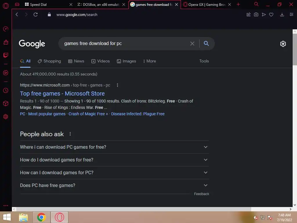Open Windows Start menu
Screen dimensions: 297x223
coord(7,217)
